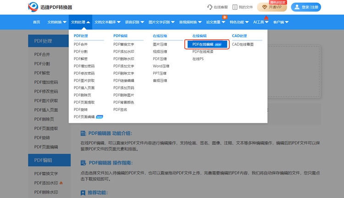Open 我的文件 link
The image size is (344, 198).
[243, 7]
